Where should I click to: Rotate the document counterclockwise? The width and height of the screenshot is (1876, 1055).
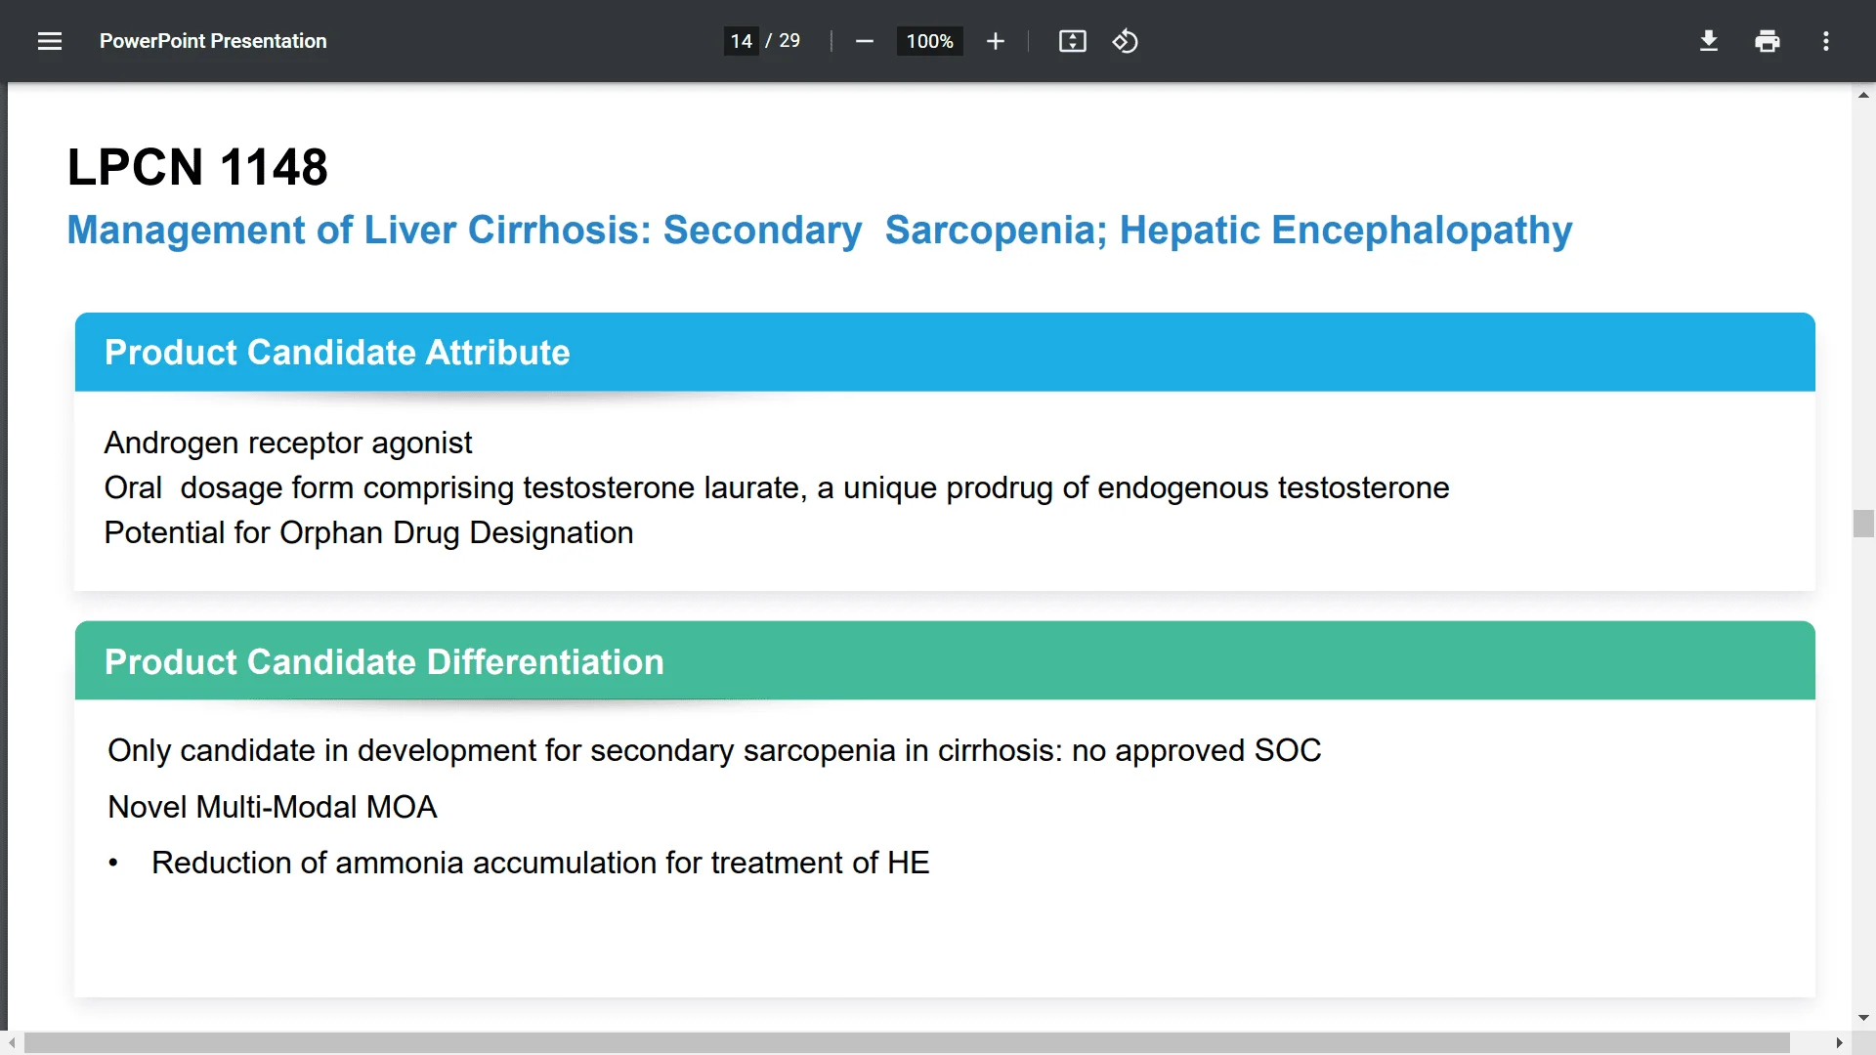tap(1125, 41)
